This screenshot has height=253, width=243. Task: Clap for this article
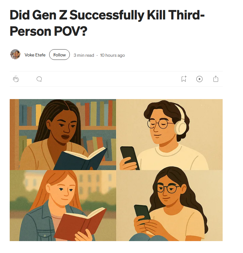[16, 79]
